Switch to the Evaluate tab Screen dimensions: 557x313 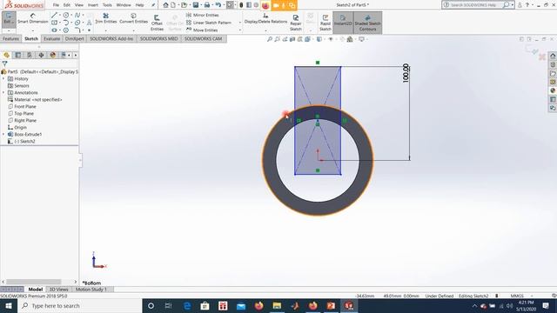point(52,38)
